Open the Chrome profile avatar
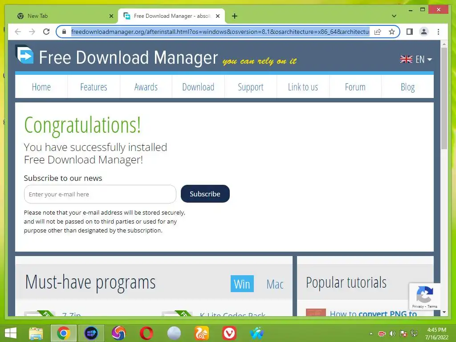Screen dimensions: 456x342 [x=424, y=32]
